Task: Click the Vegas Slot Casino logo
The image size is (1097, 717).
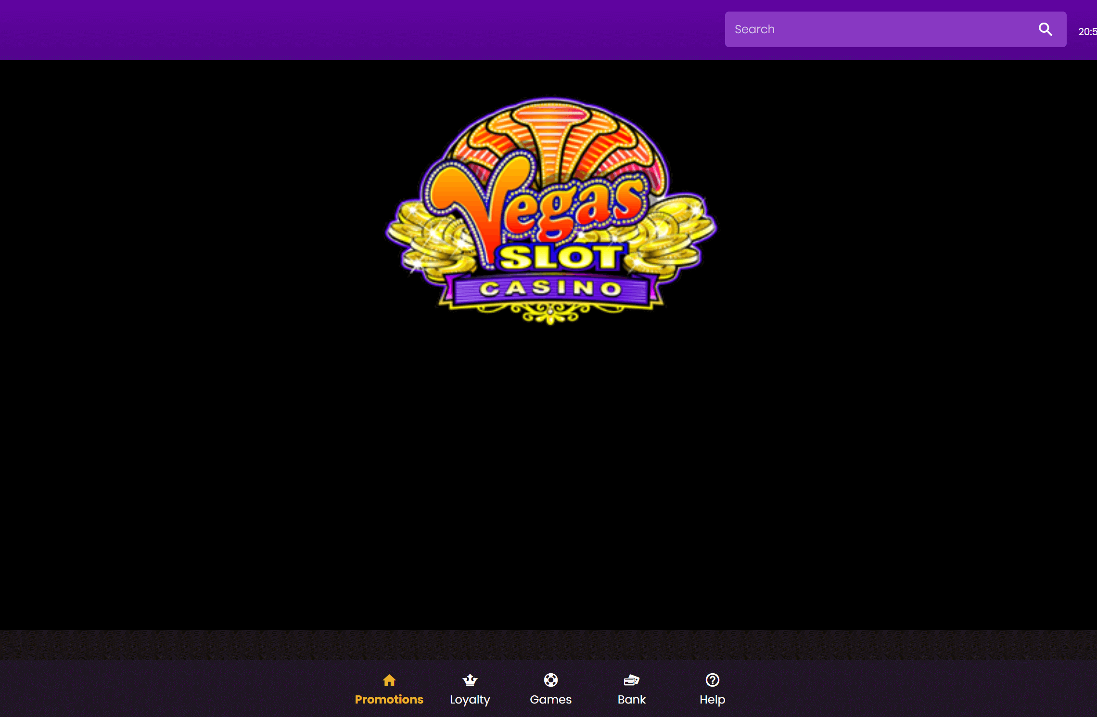Action: 550,212
